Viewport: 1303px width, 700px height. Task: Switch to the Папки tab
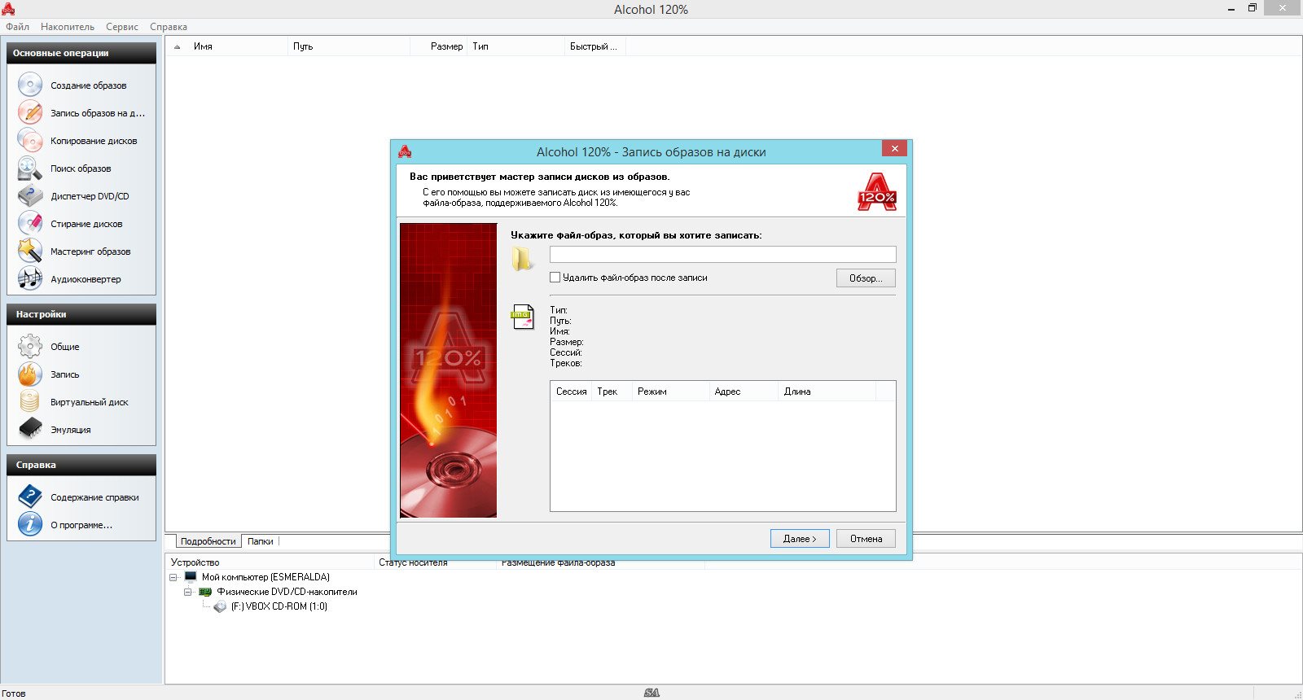261,541
